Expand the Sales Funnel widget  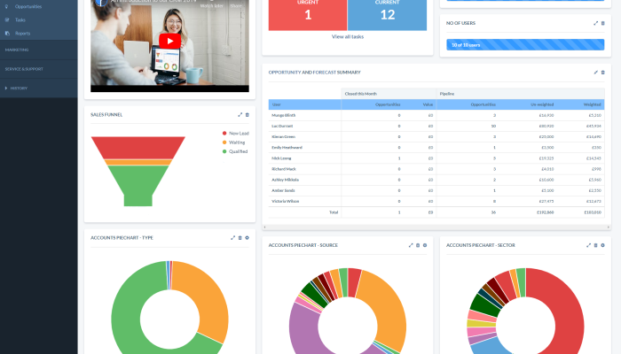240,114
